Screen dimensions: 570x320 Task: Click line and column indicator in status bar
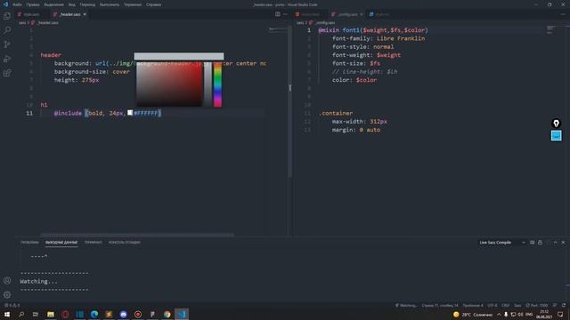coord(440,306)
